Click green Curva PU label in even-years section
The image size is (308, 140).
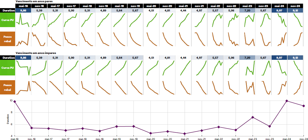coord(8,20)
